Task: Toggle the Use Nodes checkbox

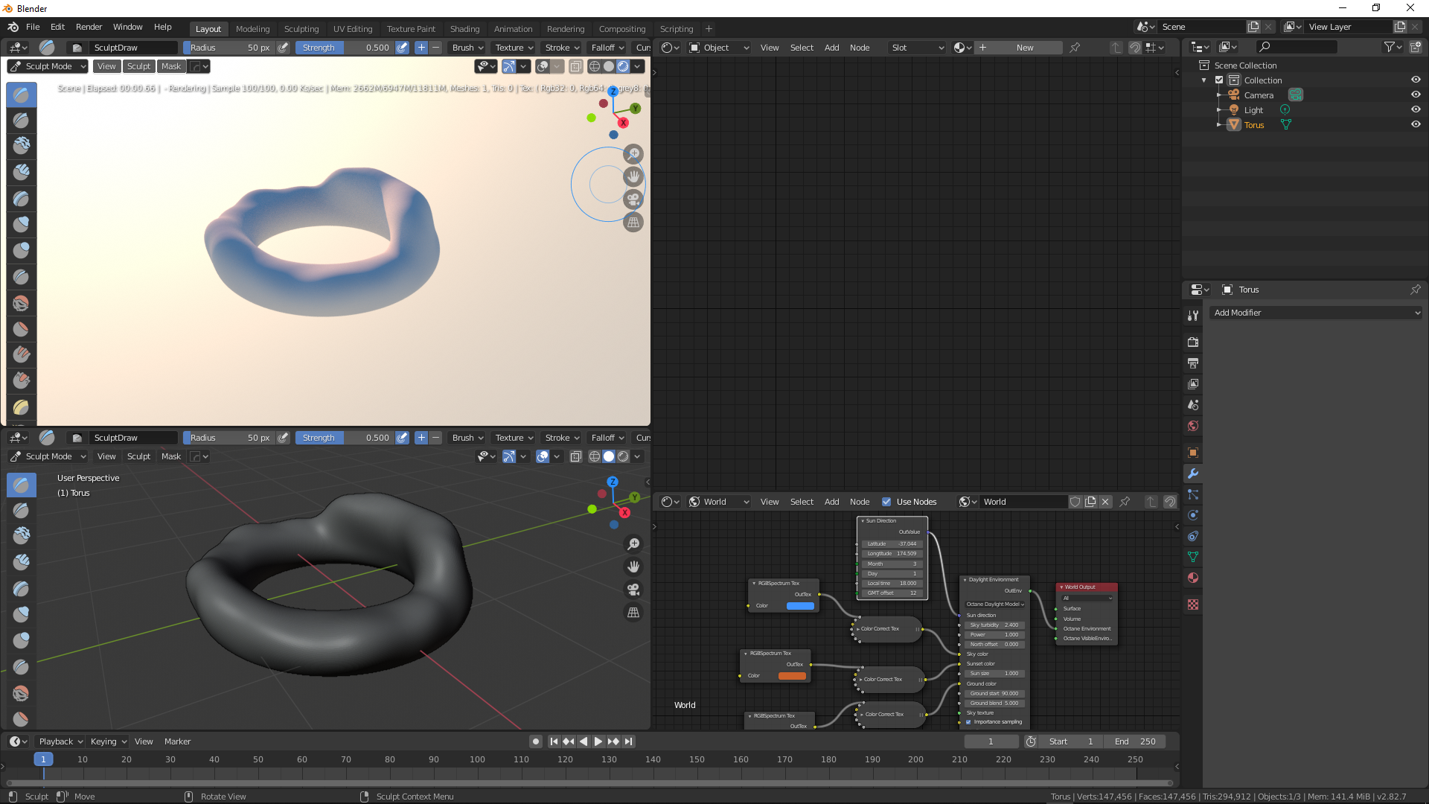Action: 886,502
